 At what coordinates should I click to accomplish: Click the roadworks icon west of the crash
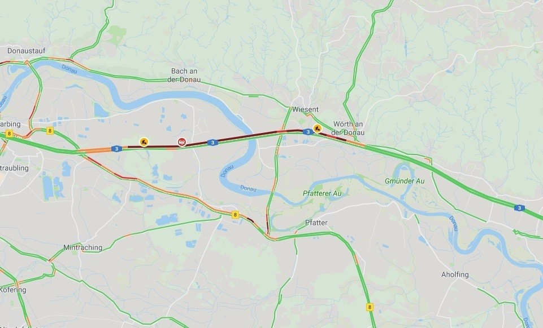[144, 141]
